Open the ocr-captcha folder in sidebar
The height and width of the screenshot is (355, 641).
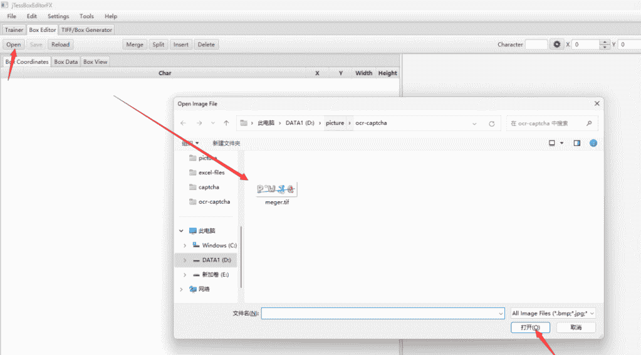click(214, 202)
